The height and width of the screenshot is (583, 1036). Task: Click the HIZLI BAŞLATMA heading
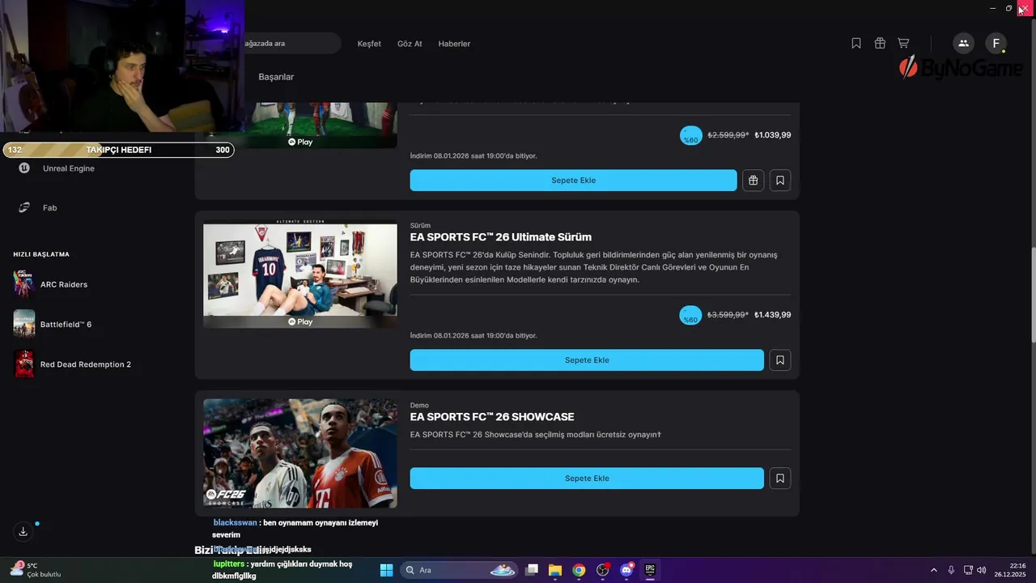point(41,254)
